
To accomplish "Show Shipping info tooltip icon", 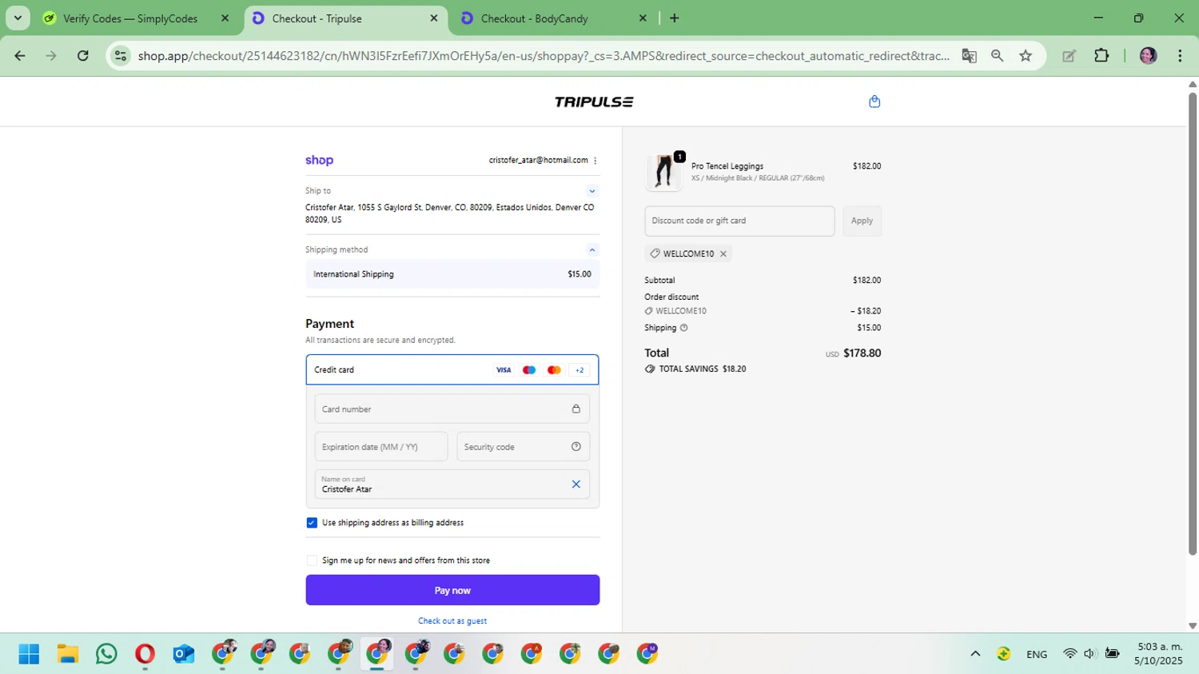I will pyautogui.click(x=683, y=328).
